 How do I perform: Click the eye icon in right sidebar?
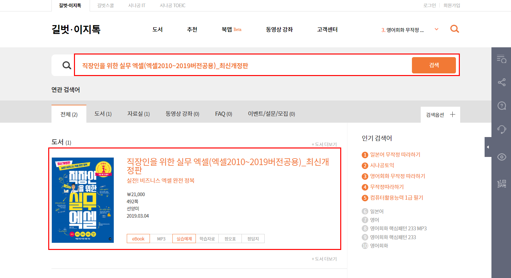click(x=501, y=157)
